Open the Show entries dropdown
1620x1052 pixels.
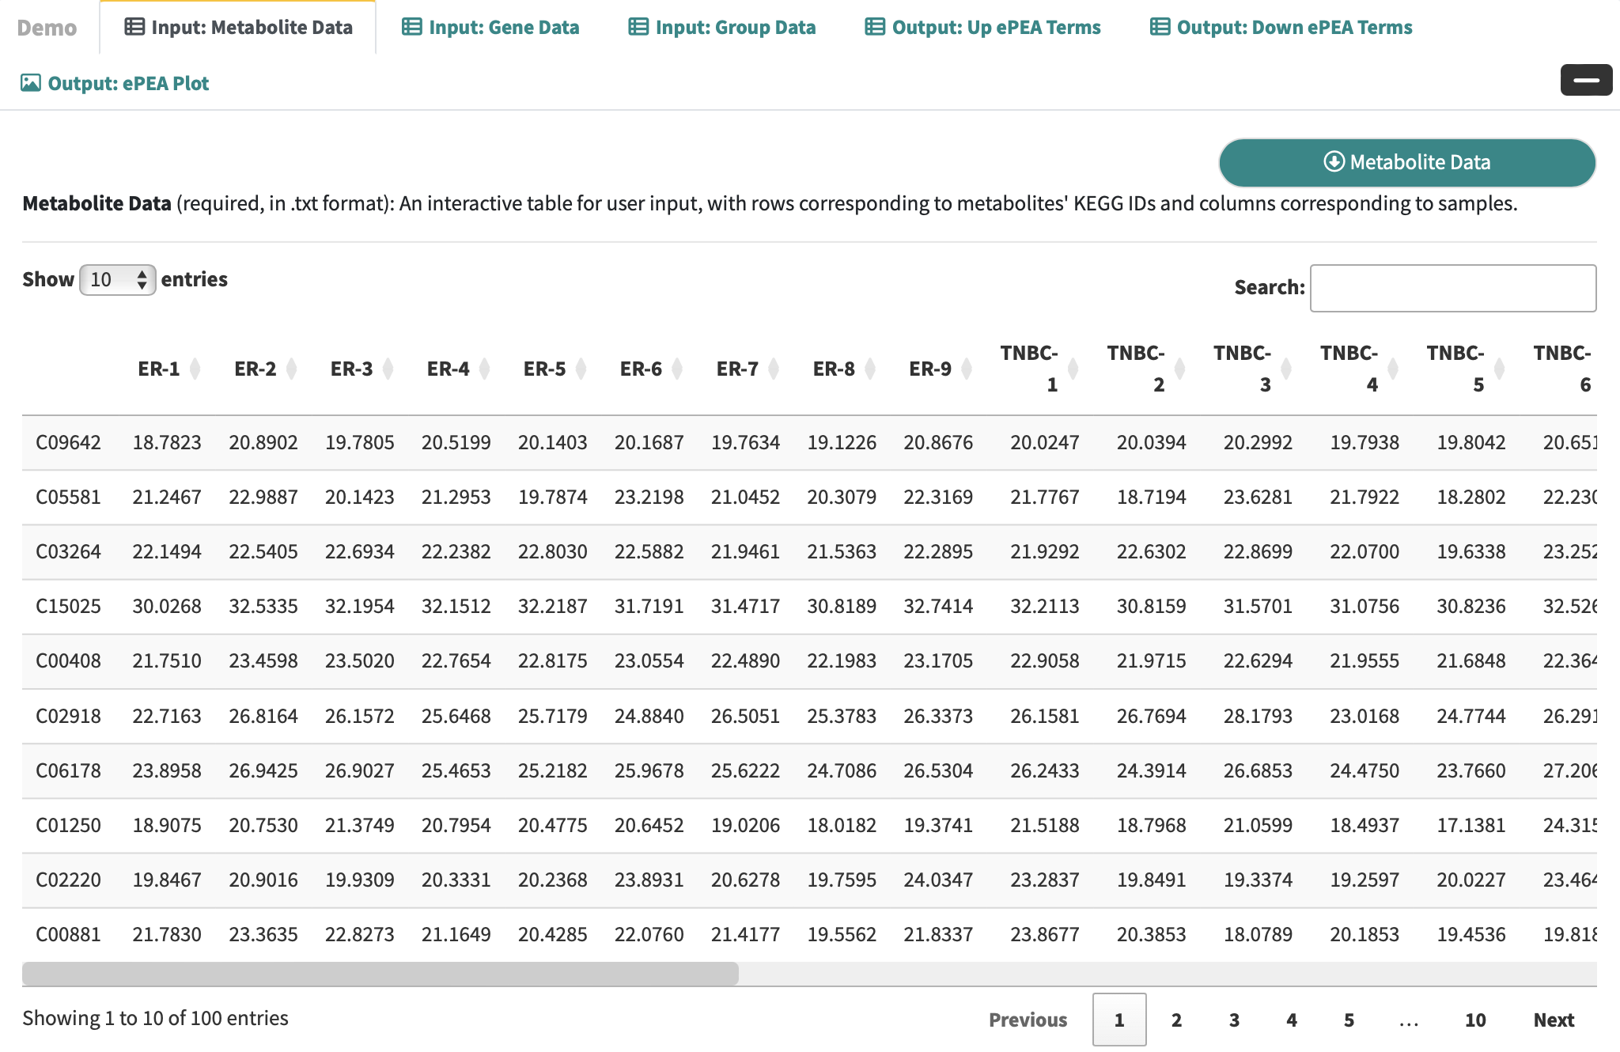coord(117,279)
